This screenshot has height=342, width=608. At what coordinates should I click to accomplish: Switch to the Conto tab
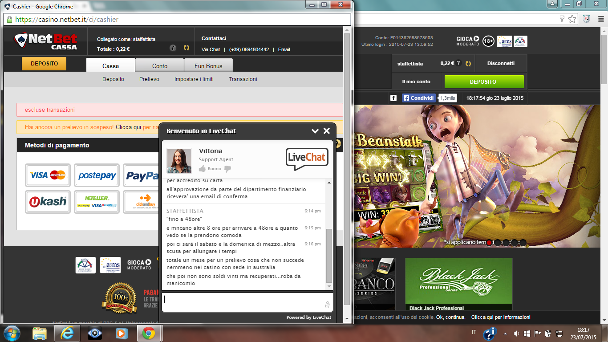[160, 65]
